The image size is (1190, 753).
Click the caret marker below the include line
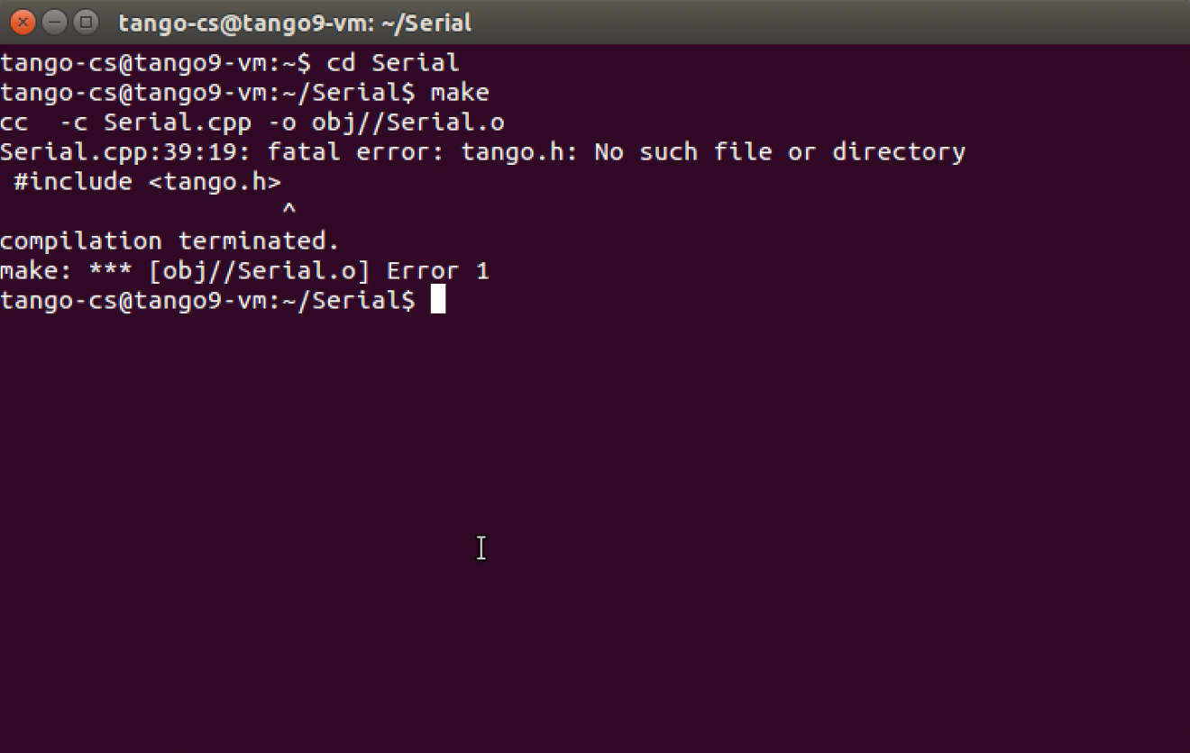tap(288, 210)
